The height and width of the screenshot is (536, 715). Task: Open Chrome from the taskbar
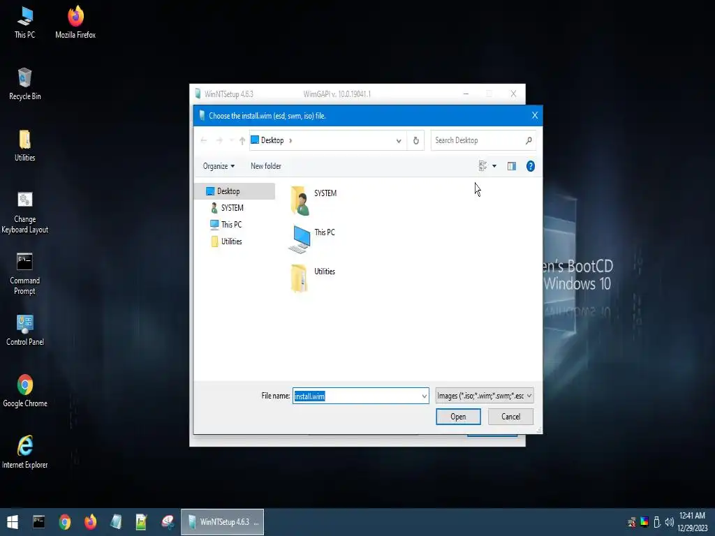coord(65,522)
